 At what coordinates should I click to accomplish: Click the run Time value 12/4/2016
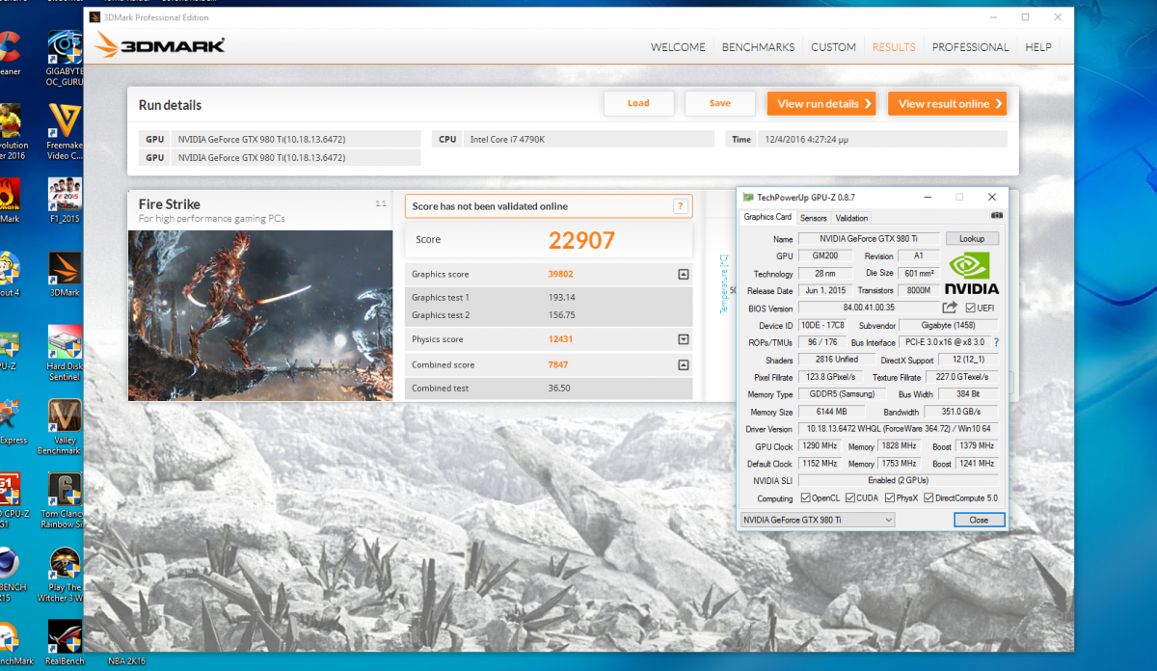click(x=808, y=139)
